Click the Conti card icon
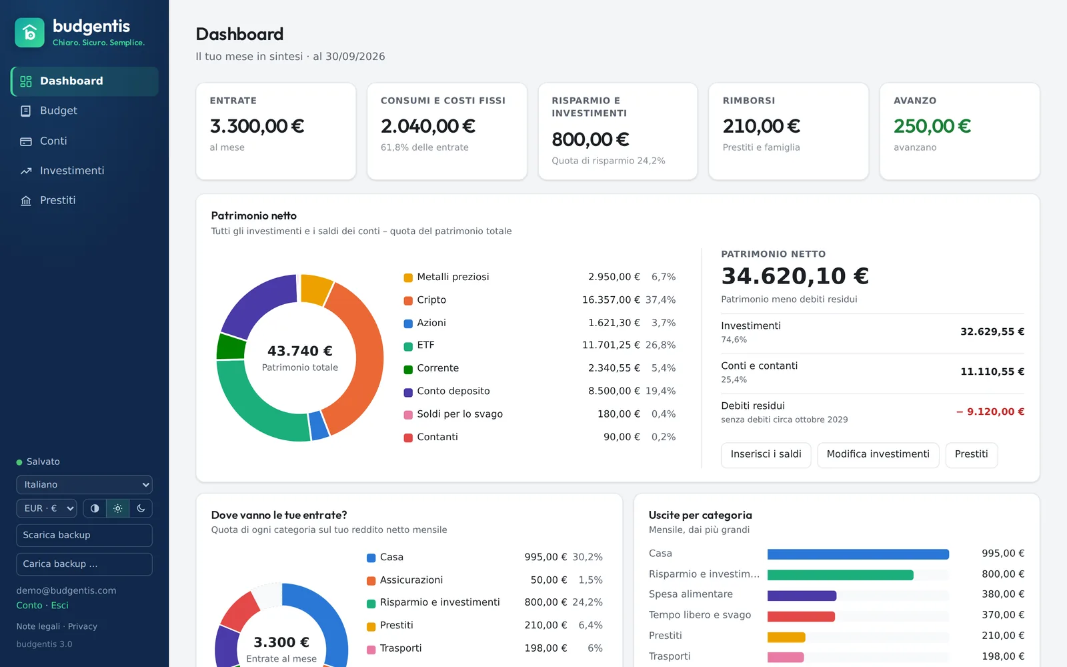The image size is (1067, 667). pos(26,141)
